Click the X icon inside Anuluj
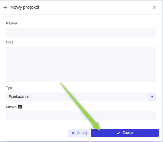Image resolution: width=163 pixels, height=142 pixels. (73, 133)
